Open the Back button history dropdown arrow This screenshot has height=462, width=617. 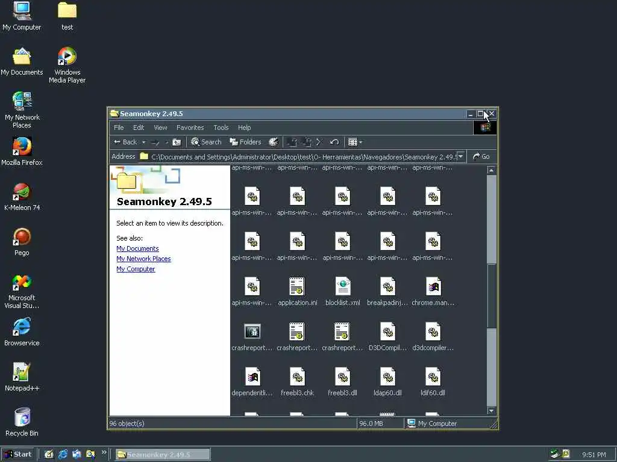143,142
